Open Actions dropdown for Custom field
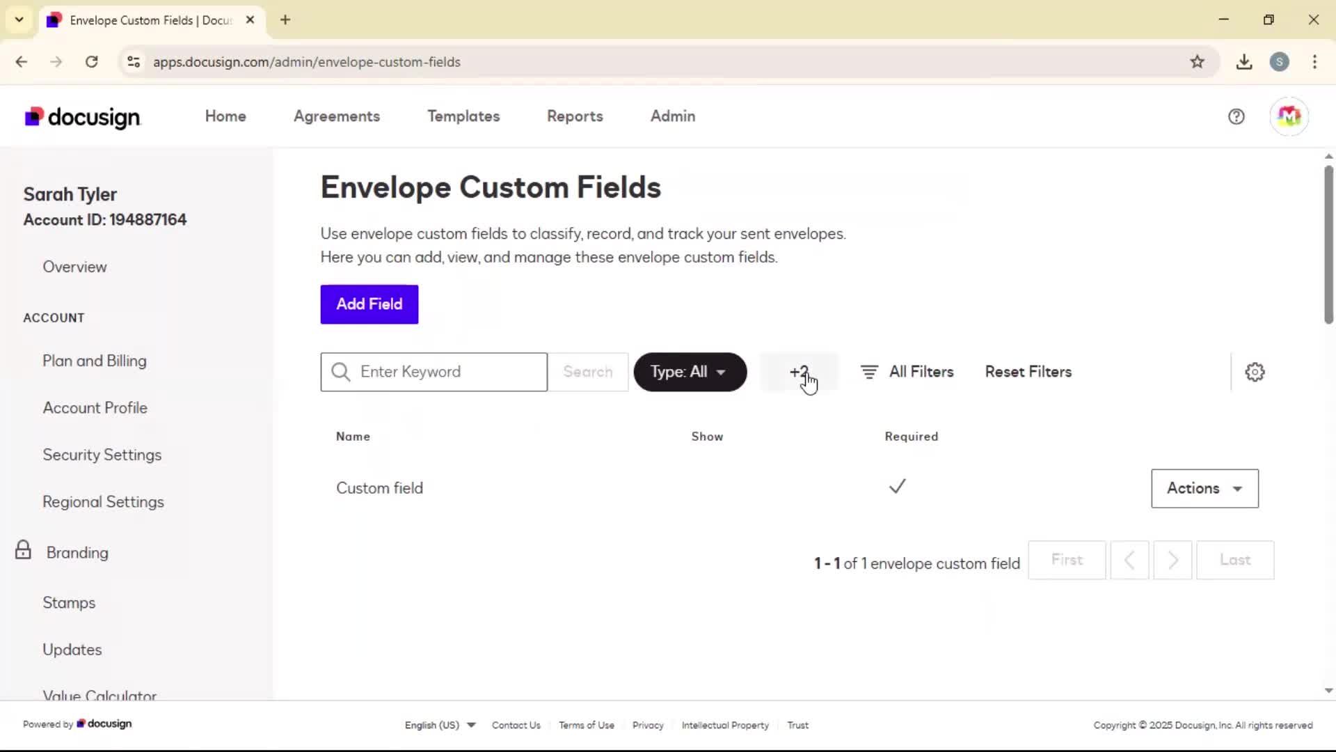The width and height of the screenshot is (1336, 752). (1204, 488)
